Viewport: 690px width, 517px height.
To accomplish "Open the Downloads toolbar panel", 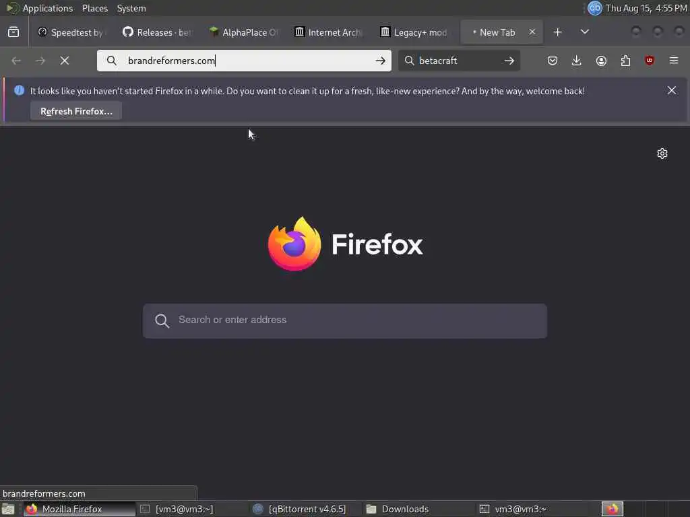I will [577, 61].
